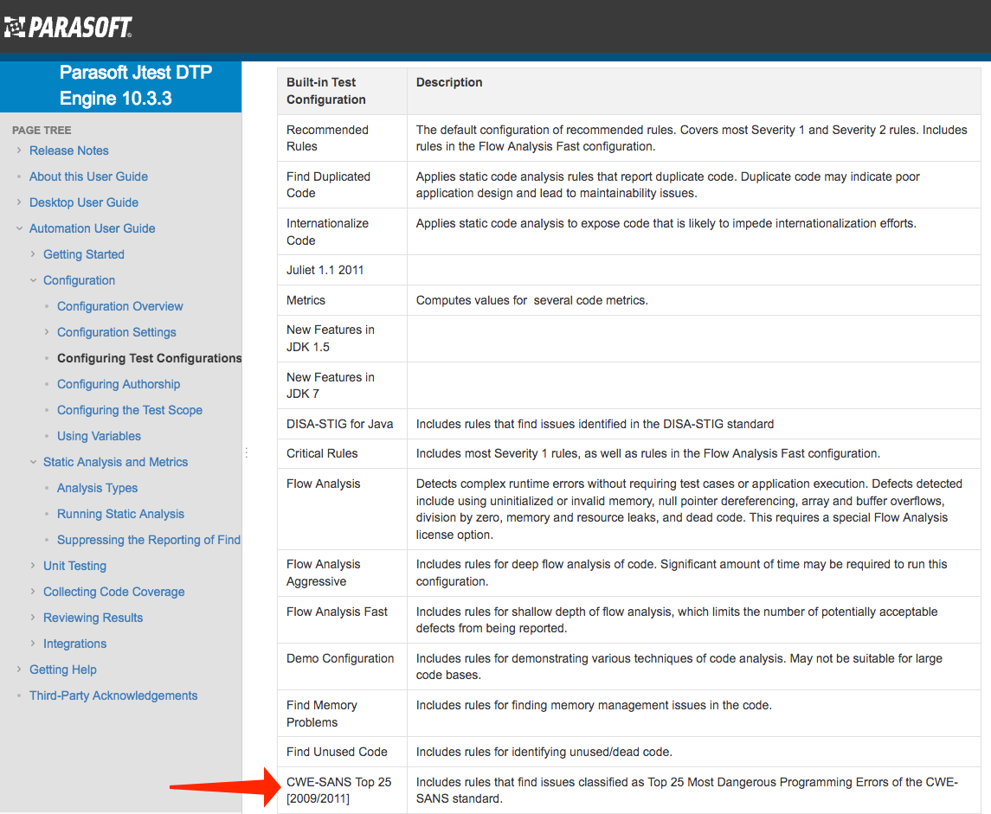Select Configuring Test Configurations page
Image resolution: width=991 pixels, height=814 pixels.
149,358
